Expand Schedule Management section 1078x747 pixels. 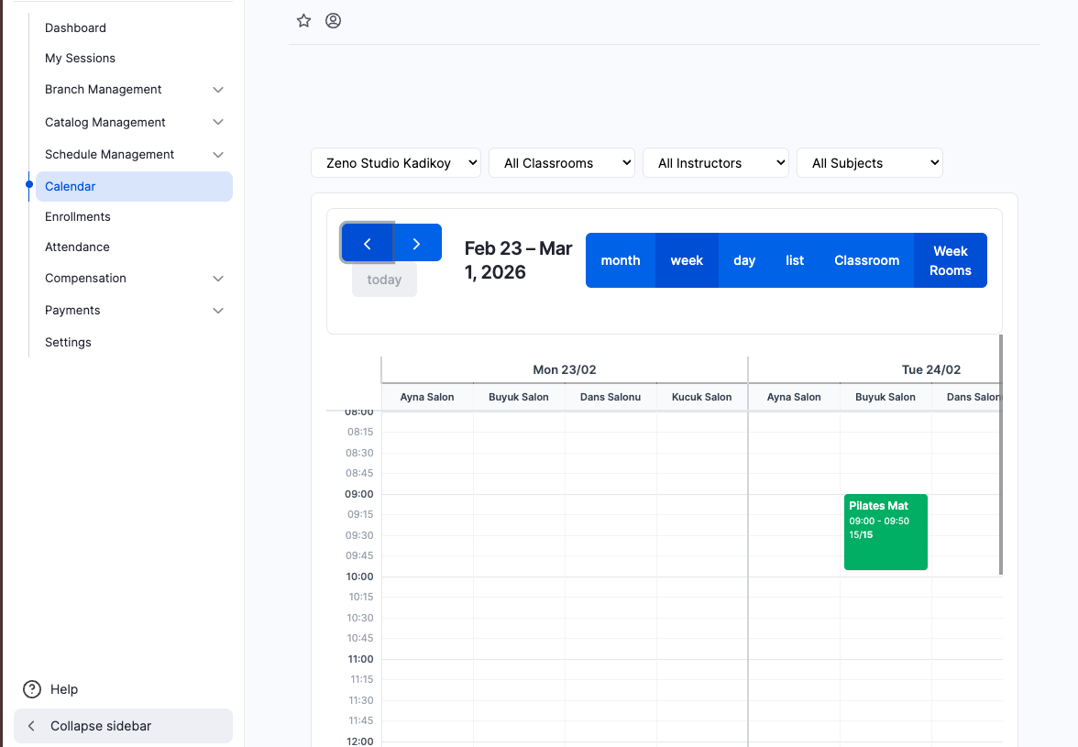(x=218, y=155)
